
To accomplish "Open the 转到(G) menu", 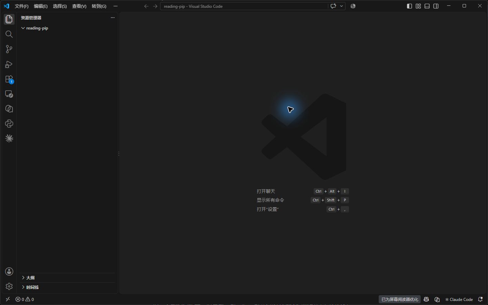I will (x=99, y=6).
